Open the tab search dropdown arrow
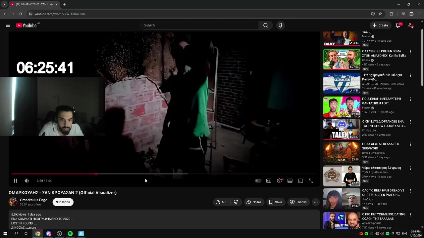The image size is (424, 238). tap(4, 4)
